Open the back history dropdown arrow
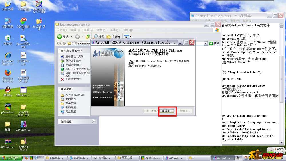The width and height of the screenshot is (286, 161). [71, 37]
